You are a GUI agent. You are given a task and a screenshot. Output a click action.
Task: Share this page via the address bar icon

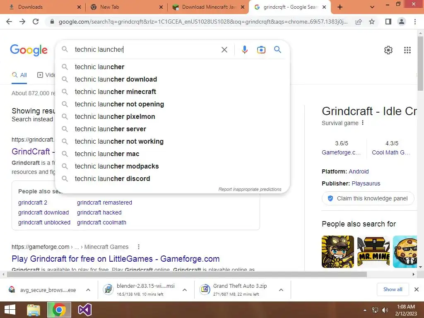pos(359,22)
